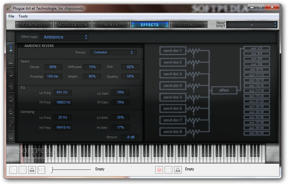This screenshot has width=288, height=185.
Task: Select output out 1/2
Action: coord(257,48)
